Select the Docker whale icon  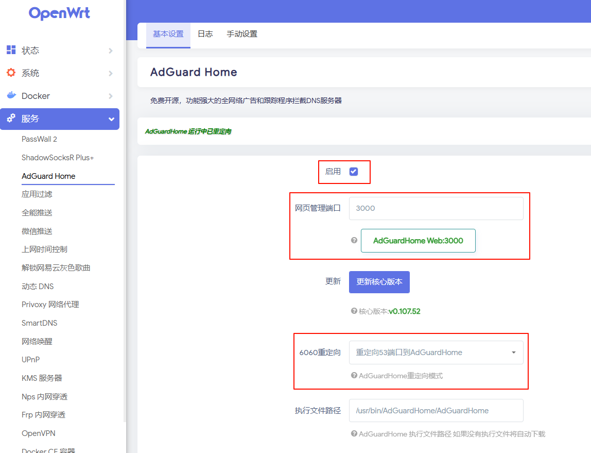click(11, 95)
